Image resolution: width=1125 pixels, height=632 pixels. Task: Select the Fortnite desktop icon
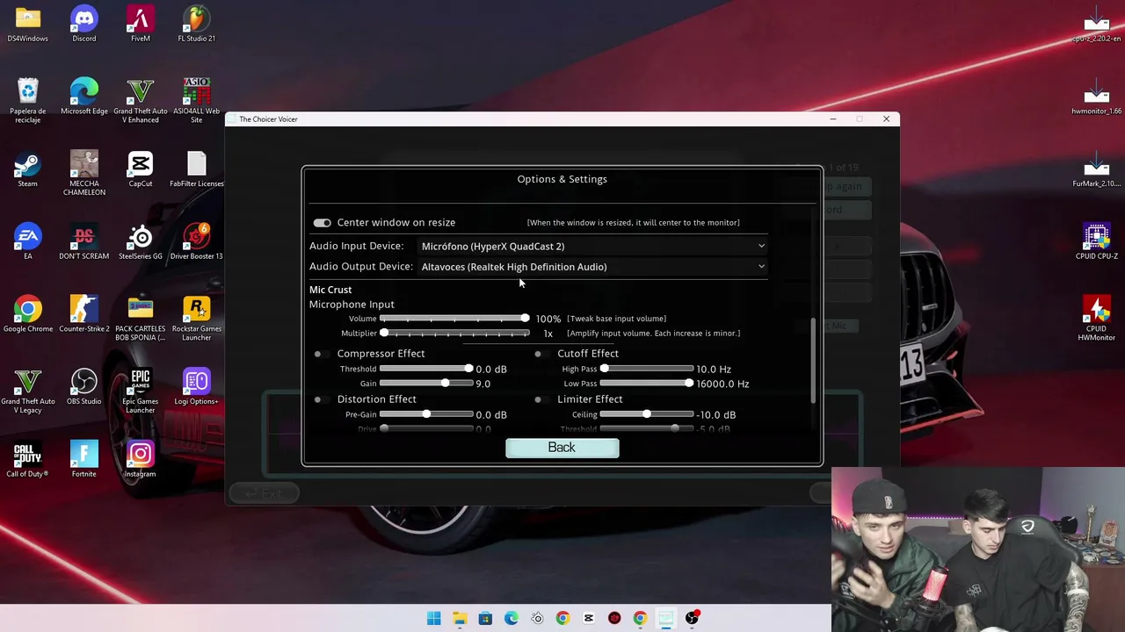[x=84, y=460]
